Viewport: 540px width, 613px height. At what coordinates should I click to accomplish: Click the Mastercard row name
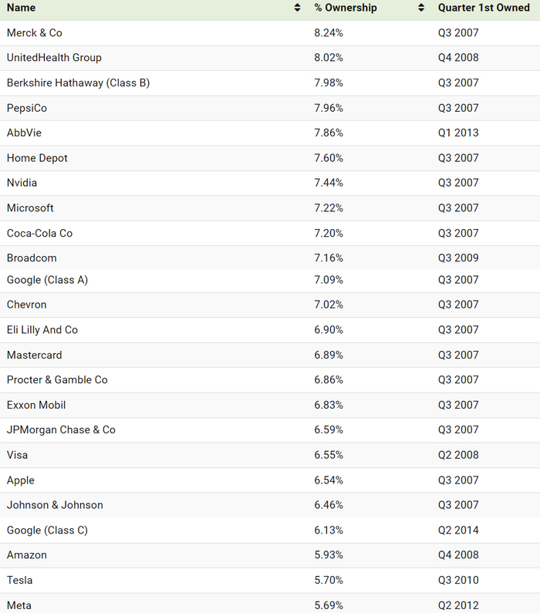click(x=35, y=355)
